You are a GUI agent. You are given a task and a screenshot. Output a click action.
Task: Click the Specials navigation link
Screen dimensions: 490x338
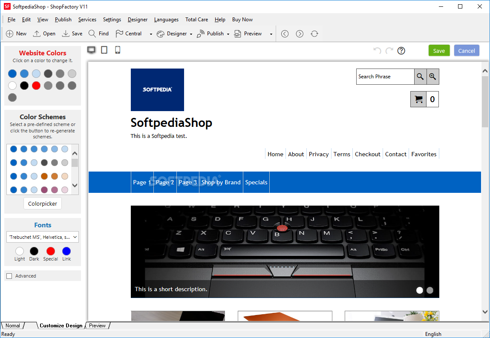(x=256, y=182)
